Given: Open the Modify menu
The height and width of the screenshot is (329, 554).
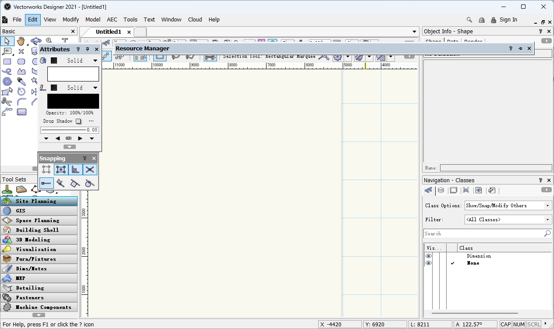Looking at the screenshot, I should tap(71, 20).
